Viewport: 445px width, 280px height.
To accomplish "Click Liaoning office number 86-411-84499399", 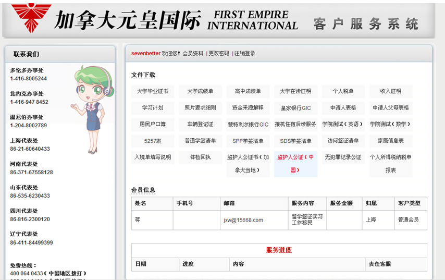I will [31, 243].
